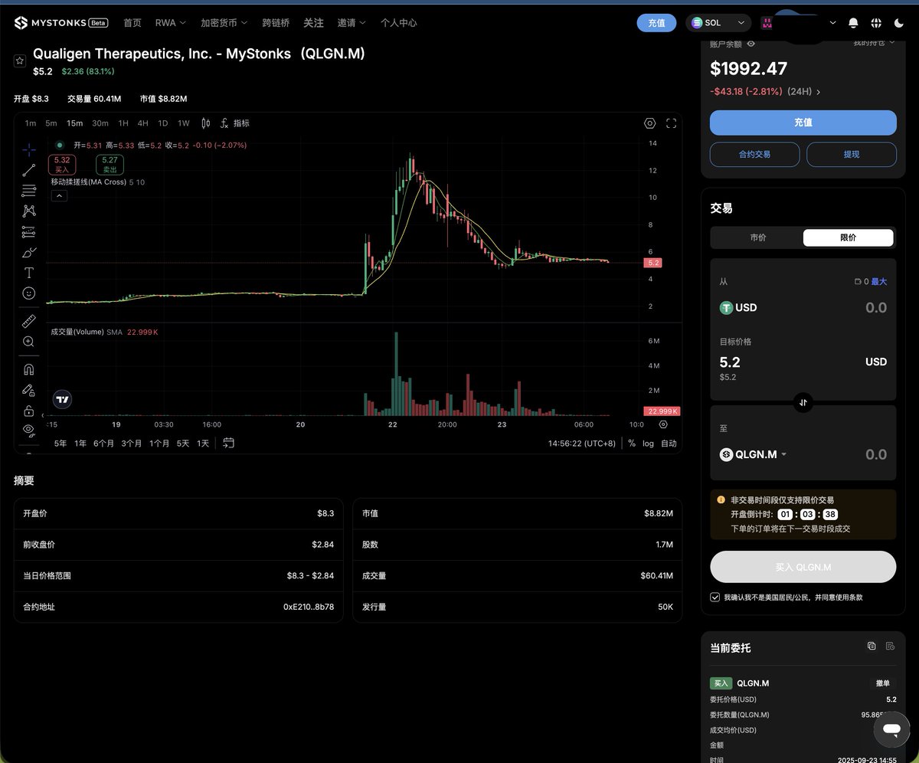The image size is (919, 763).
Task: Open order history icon in 当前委托
Action: tap(890, 647)
